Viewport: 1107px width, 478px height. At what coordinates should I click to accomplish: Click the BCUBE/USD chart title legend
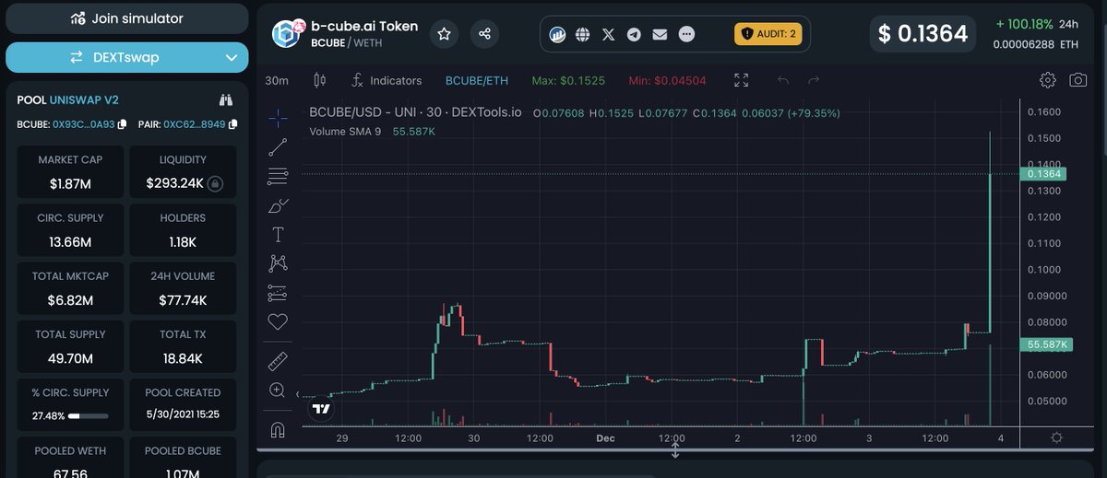(415, 112)
